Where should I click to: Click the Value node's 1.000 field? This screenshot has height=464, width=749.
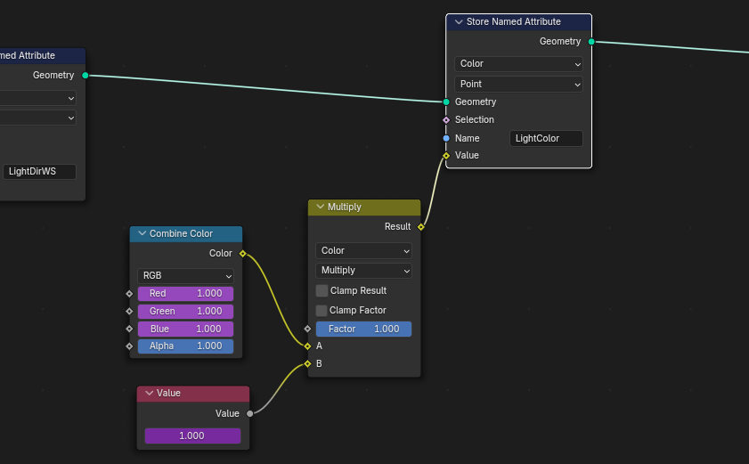(x=192, y=436)
